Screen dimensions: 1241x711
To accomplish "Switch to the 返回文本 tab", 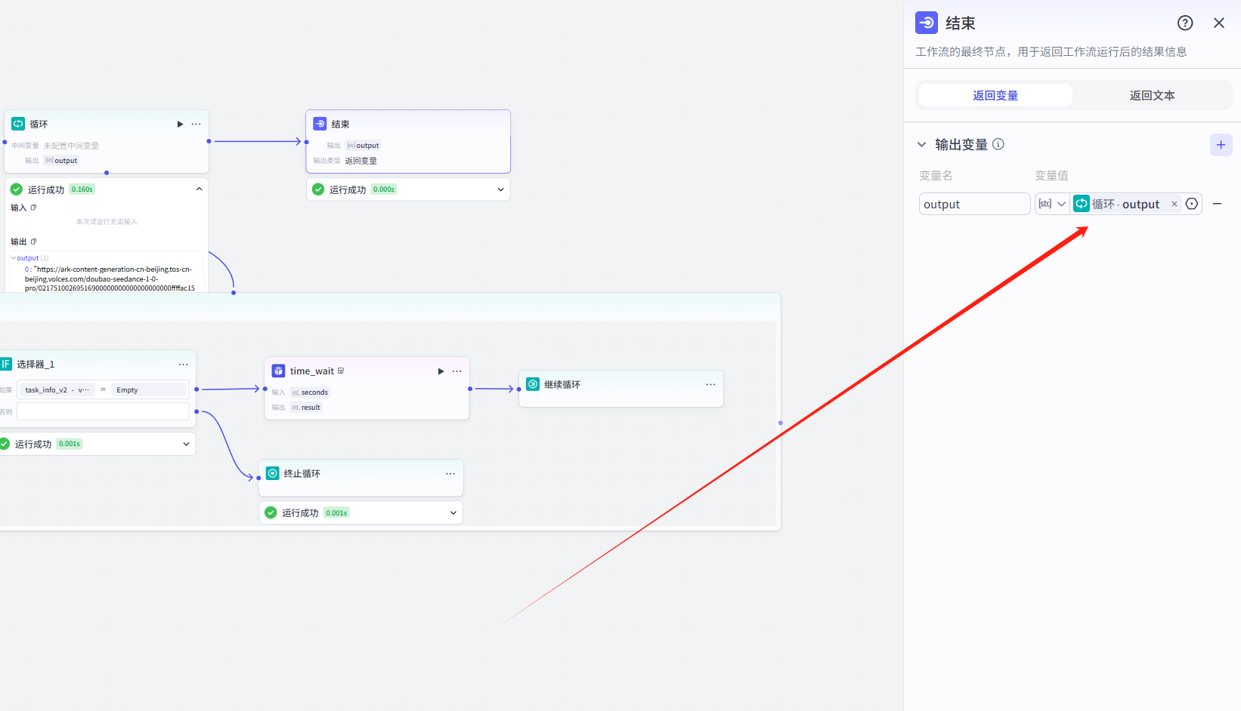I will (x=1151, y=96).
